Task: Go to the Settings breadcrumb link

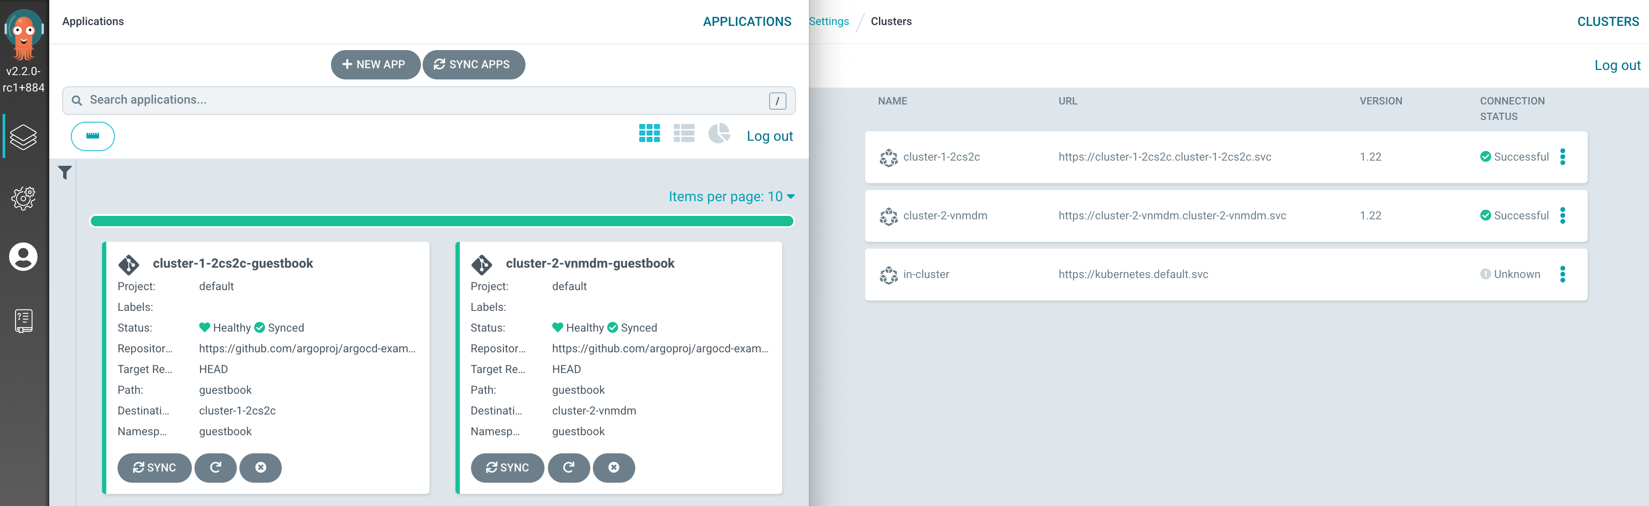Action: click(x=828, y=21)
